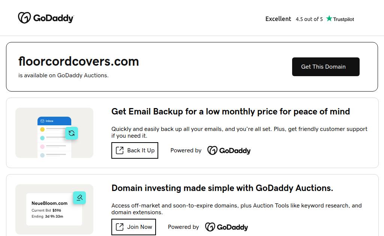The image size is (384, 236).
Task: Click the NeueBloom.com auction card title
Action: coord(49,203)
